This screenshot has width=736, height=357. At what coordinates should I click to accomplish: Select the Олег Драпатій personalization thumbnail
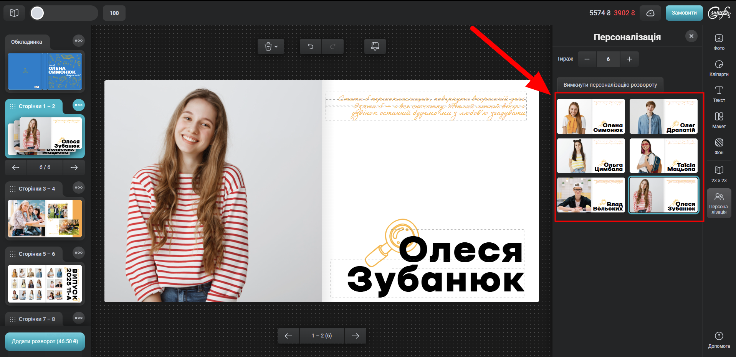663,117
